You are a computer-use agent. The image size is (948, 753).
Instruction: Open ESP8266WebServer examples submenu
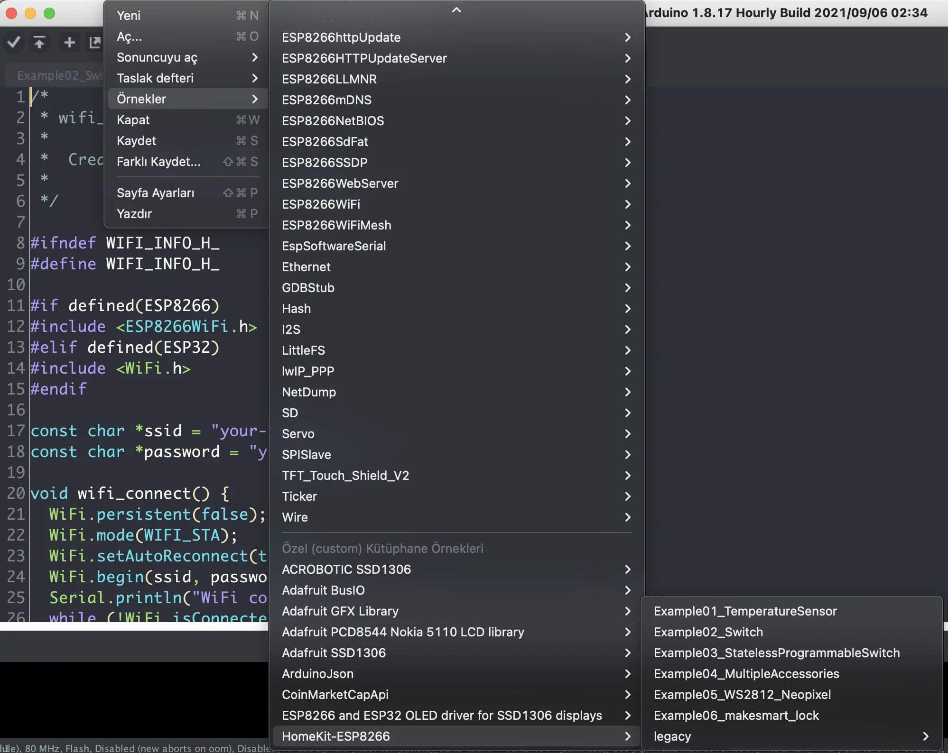point(456,184)
